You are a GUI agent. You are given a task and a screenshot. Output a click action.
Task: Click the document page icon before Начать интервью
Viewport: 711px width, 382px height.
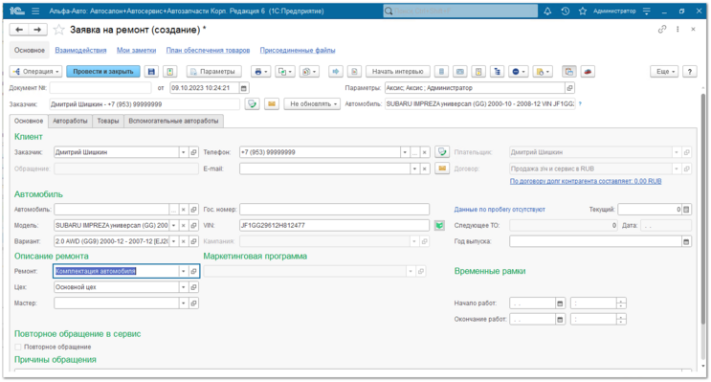click(x=355, y=72)
